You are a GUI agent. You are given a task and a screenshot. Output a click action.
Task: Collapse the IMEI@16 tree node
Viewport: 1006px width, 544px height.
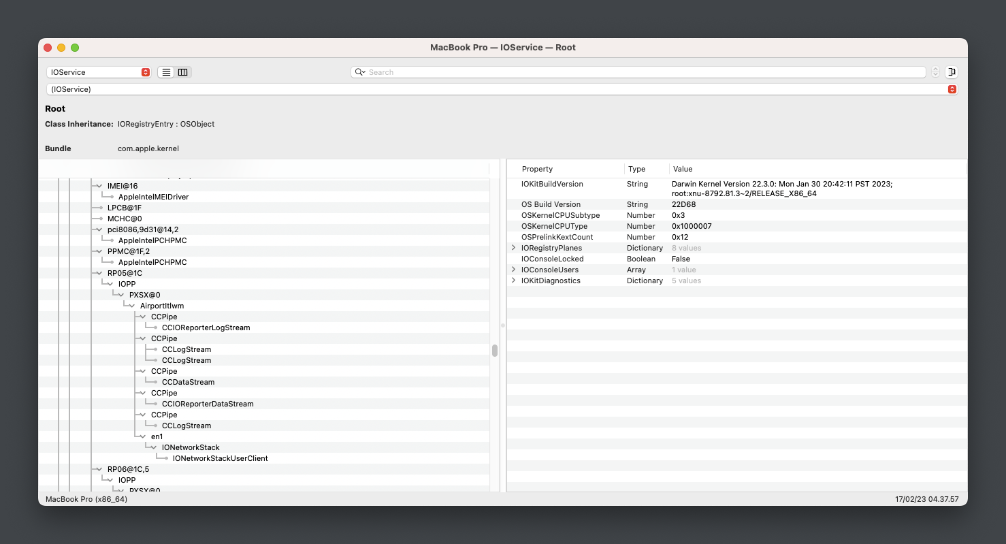(x=99, y=186)
